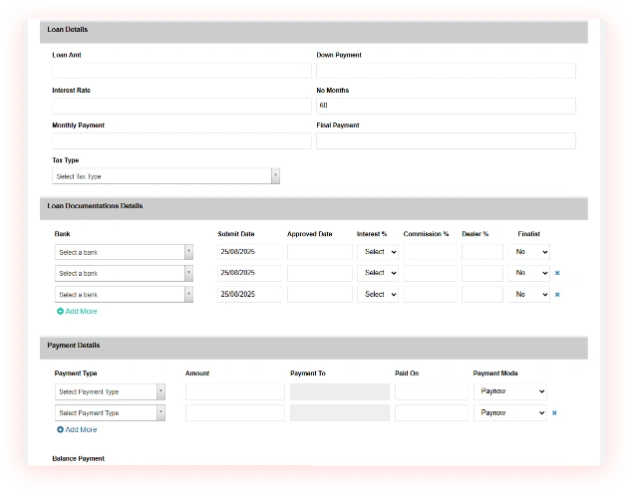Click Dealer % field in second bank row

[x=482, y=273]
